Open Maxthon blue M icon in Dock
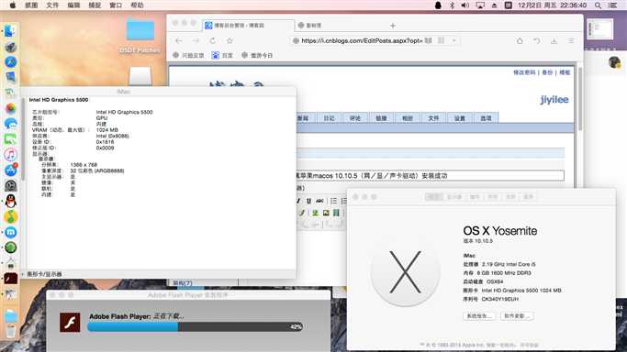 tap(10, 232)
